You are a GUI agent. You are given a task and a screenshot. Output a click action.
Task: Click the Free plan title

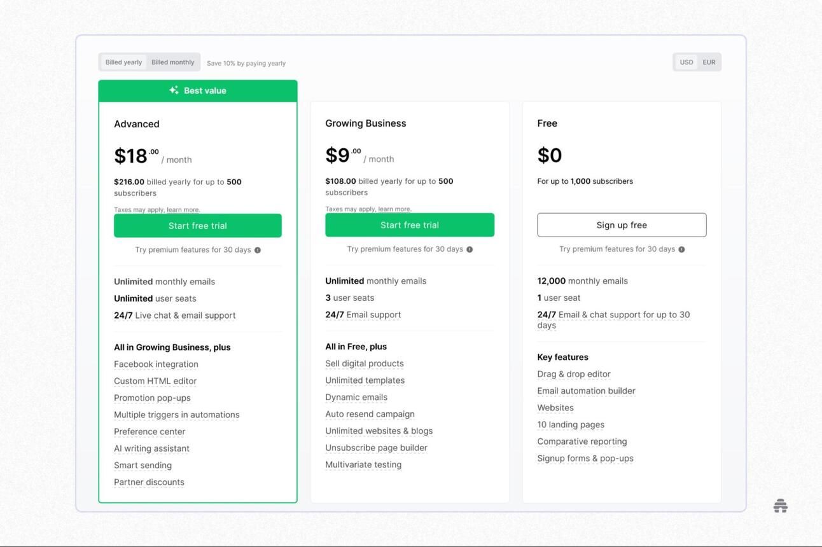click(547, 123)
